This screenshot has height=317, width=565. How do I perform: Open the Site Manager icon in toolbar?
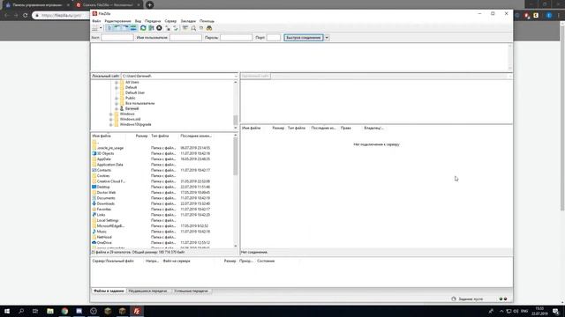95,28
